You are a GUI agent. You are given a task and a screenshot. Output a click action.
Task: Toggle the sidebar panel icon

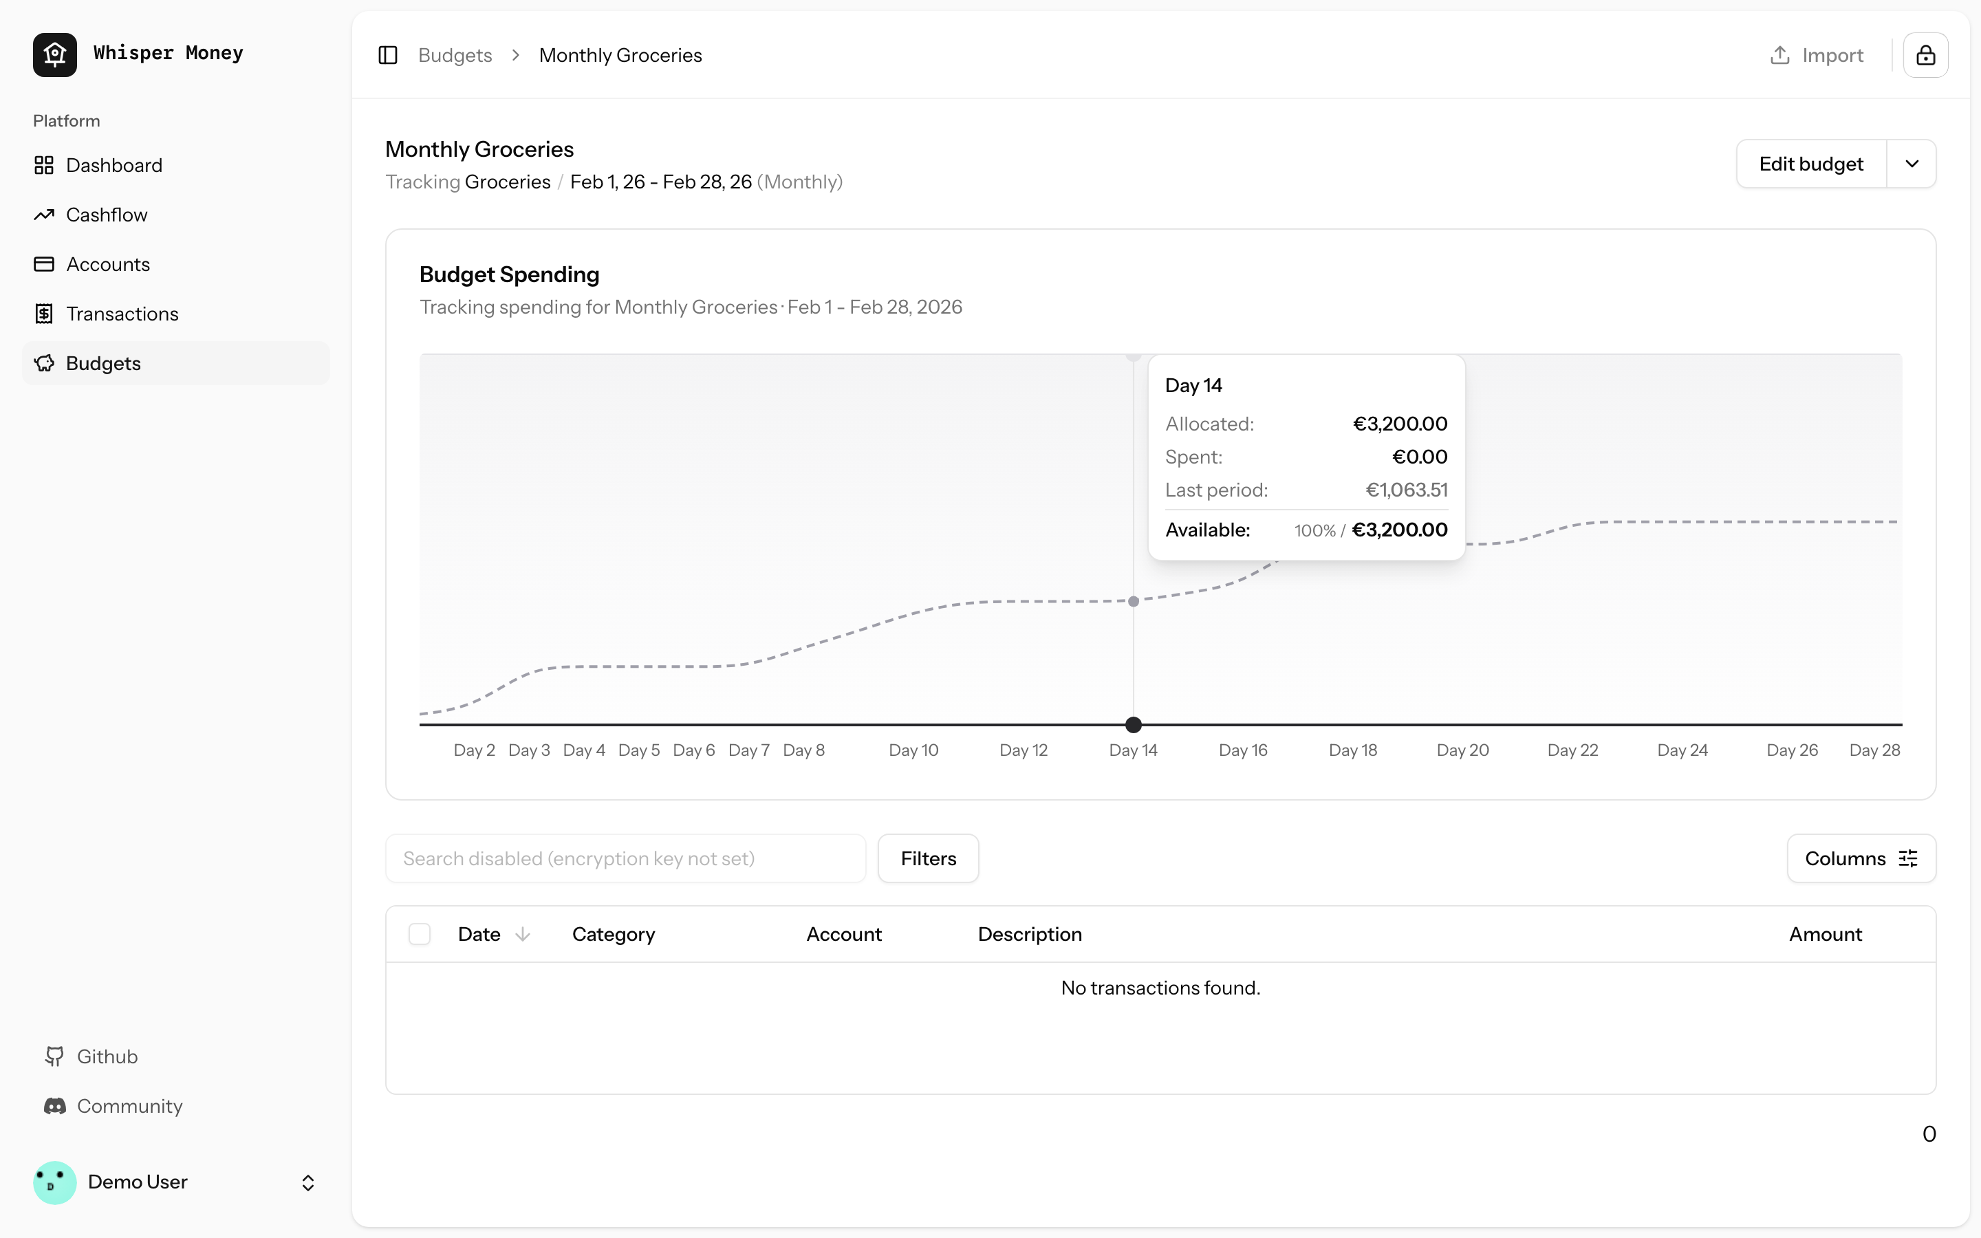tap(388, 55)
